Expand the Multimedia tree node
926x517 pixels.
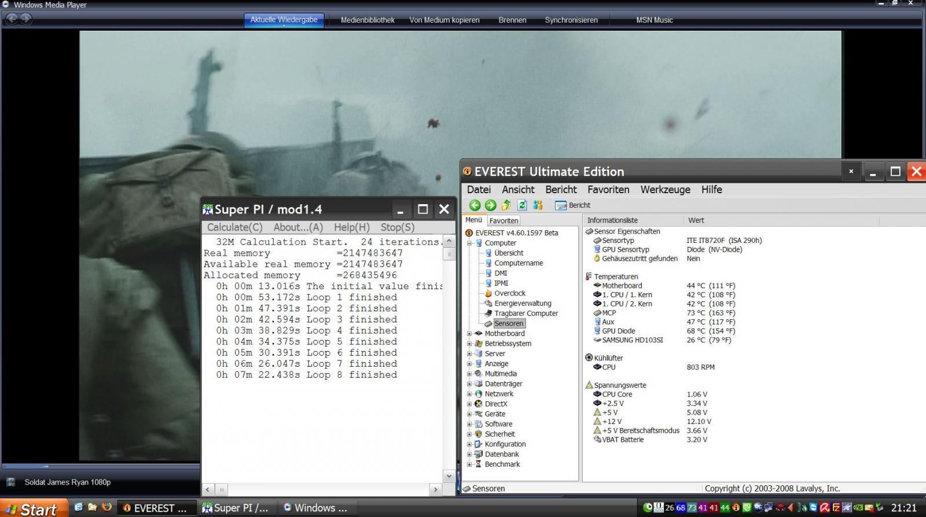click(469, 374)
